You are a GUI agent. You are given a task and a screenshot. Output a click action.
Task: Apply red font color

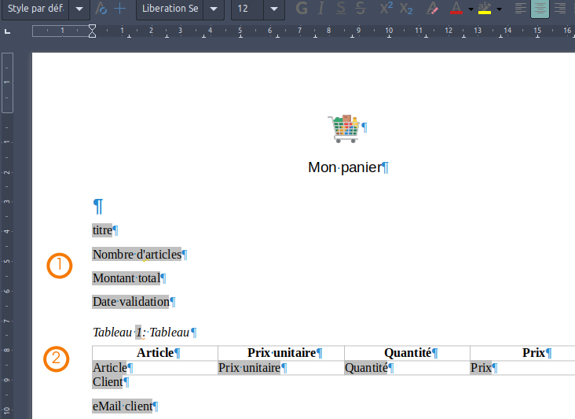[x=456, y=8]
